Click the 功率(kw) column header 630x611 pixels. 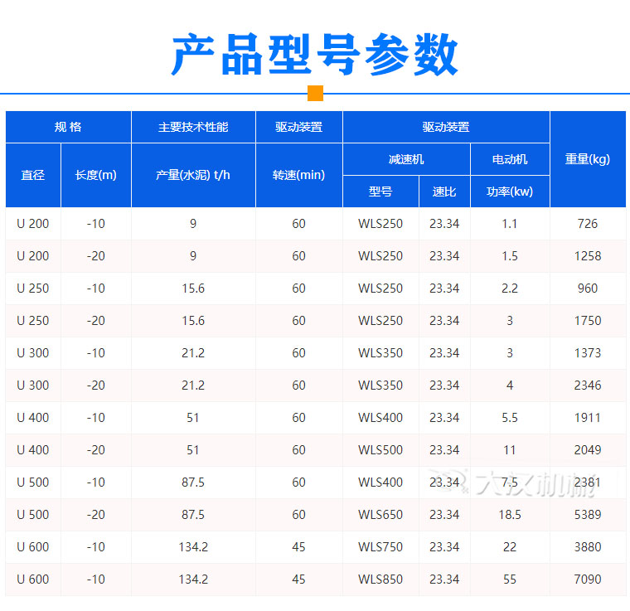[510, 192]
